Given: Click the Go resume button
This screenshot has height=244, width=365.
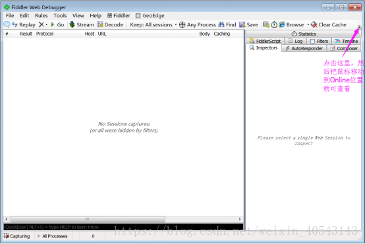Looking at the screenshot, I should [x=57, y=24].
